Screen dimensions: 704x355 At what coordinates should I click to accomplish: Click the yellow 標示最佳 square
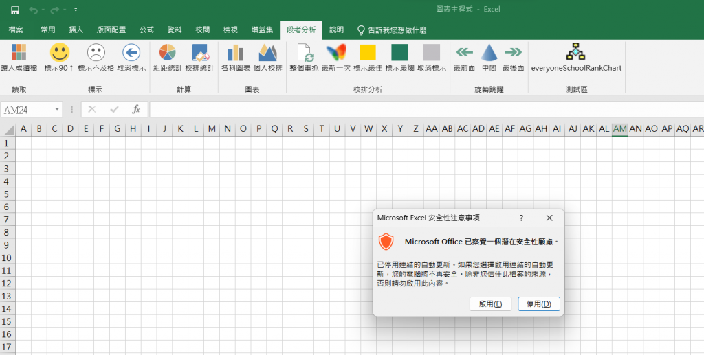click(x=368, y=52)
